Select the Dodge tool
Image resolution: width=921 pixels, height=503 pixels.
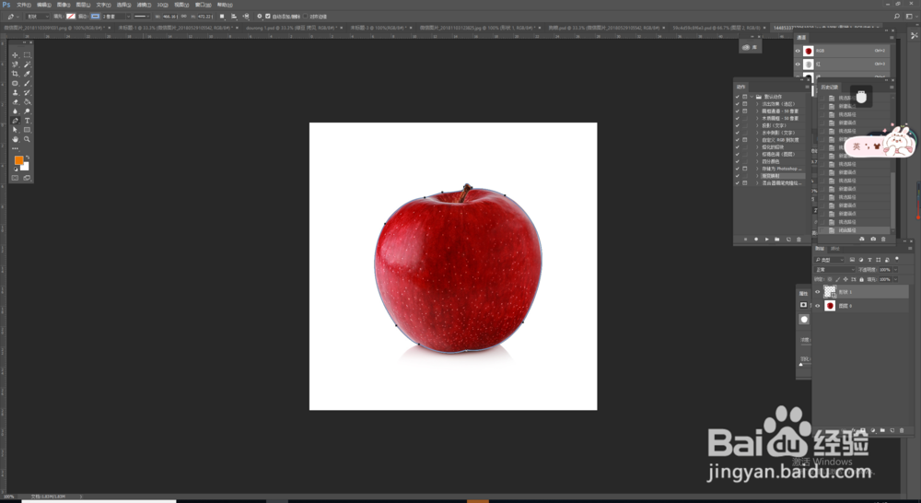tap(27, 111)
